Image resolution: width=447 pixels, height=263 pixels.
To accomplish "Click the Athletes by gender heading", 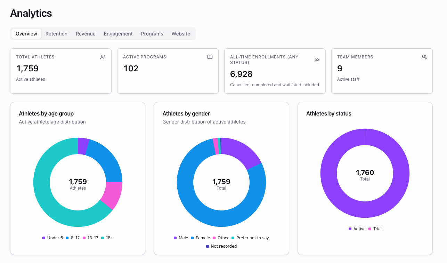I will (186, 113).
